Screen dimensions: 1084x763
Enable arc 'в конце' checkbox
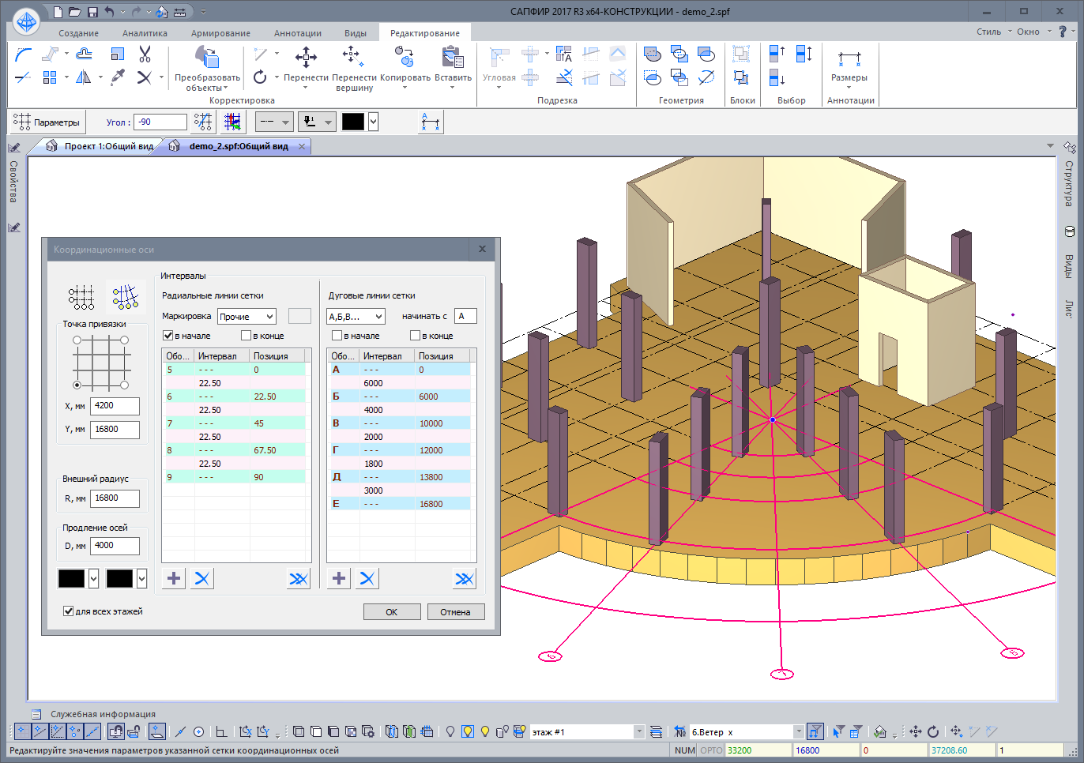click(415, 336)
